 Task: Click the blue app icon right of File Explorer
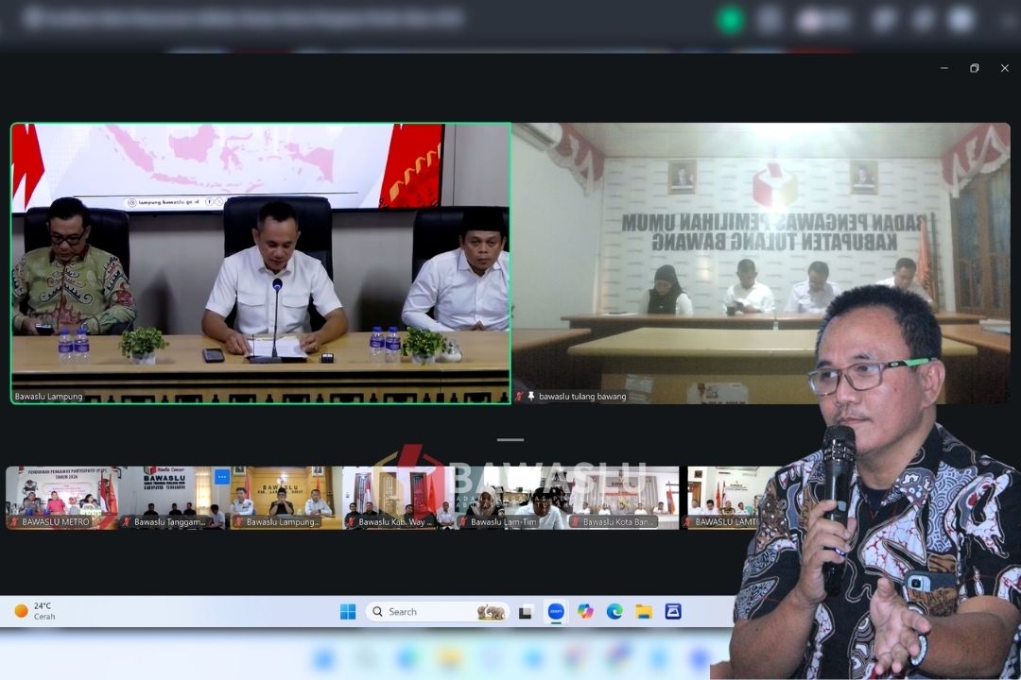pos(673,612)
